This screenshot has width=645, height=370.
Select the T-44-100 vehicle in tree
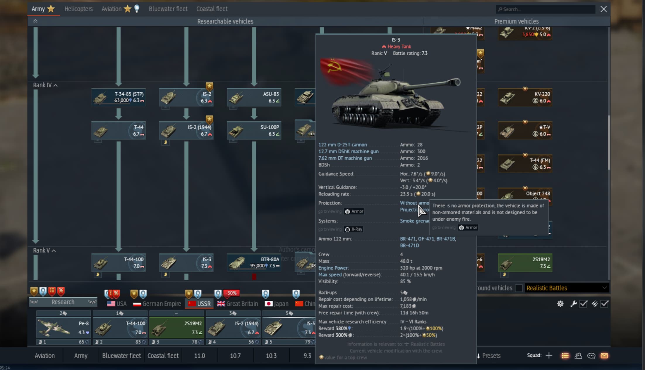click(x=119, y=262)
